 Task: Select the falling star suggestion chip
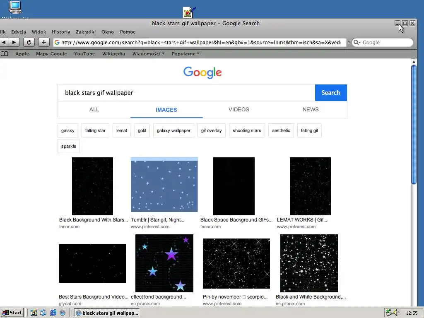pos(95,130)
